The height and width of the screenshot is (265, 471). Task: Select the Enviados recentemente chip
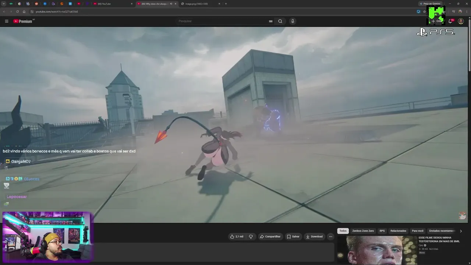442,231
